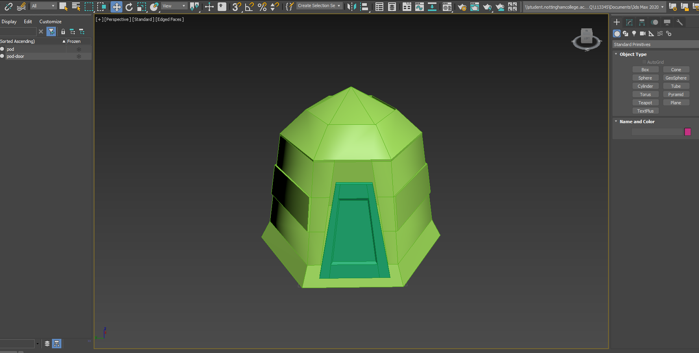The image size is (699, 353).
Task: Switch to Cameras creation category
Action: (643, 33)
